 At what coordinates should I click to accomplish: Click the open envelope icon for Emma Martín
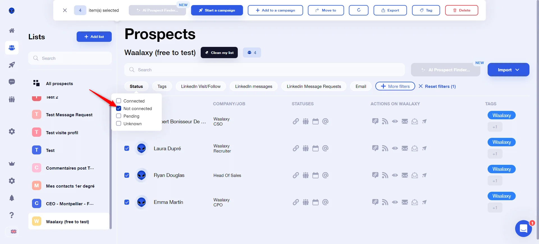415,202
